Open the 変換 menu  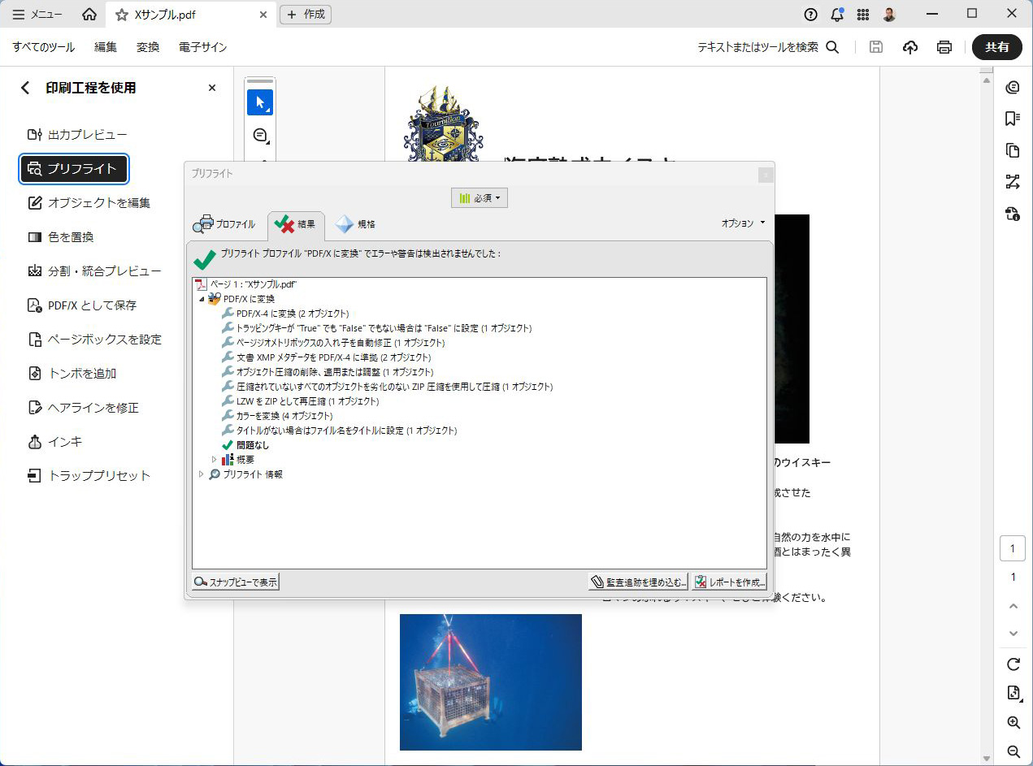(148, 47)
